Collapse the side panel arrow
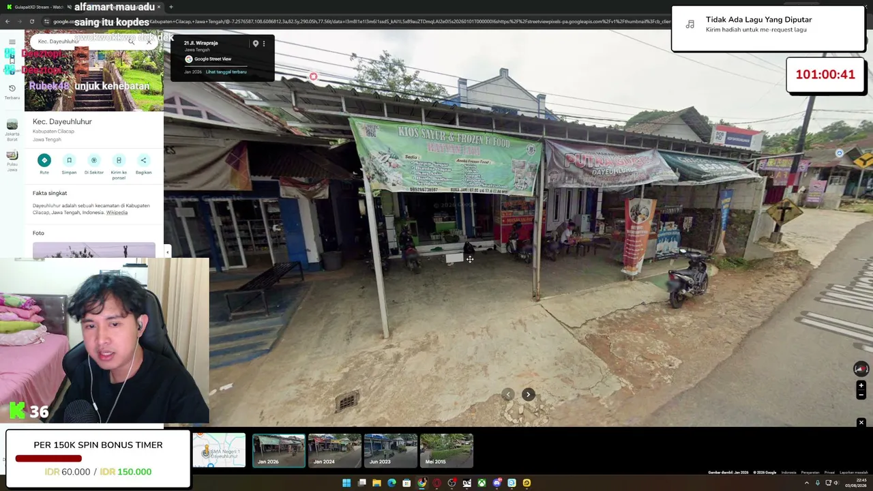The image size is (873, 491). (x=167, y=252)
